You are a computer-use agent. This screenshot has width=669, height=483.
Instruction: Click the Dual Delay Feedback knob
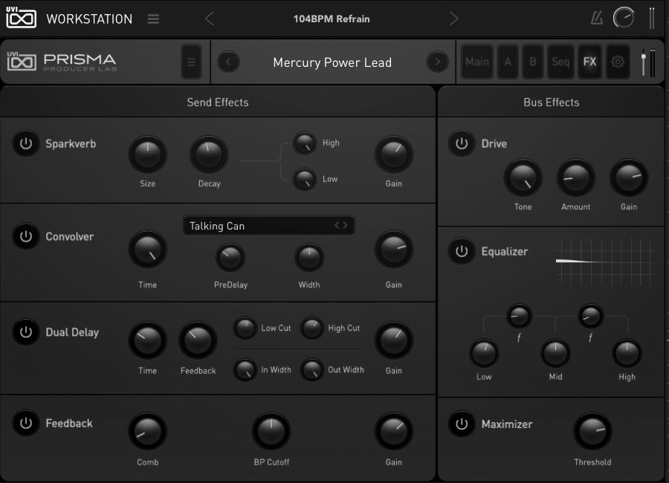[198, 340]
